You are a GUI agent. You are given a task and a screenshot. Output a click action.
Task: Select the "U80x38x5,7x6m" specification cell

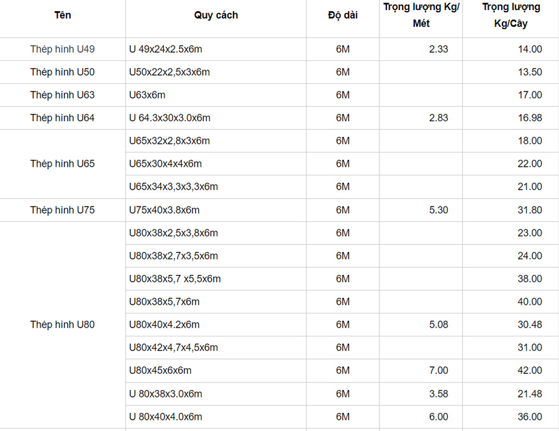coord(165,302)
